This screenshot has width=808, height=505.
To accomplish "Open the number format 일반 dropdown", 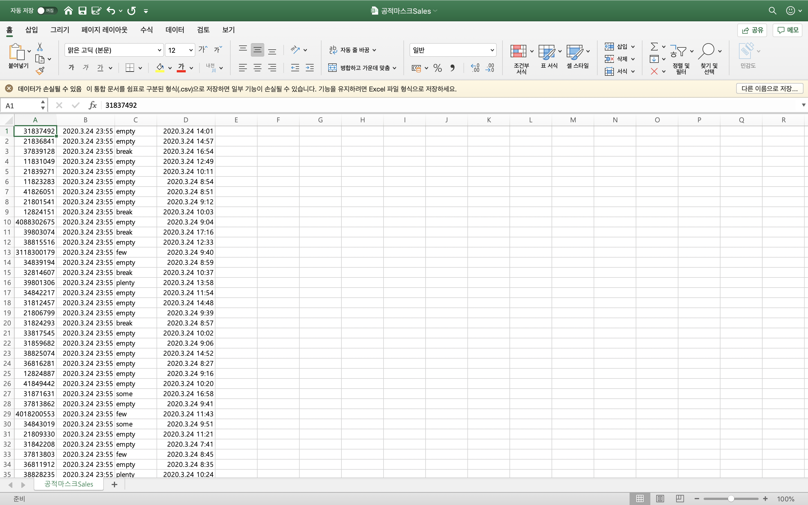I will [x=492, y=50].
